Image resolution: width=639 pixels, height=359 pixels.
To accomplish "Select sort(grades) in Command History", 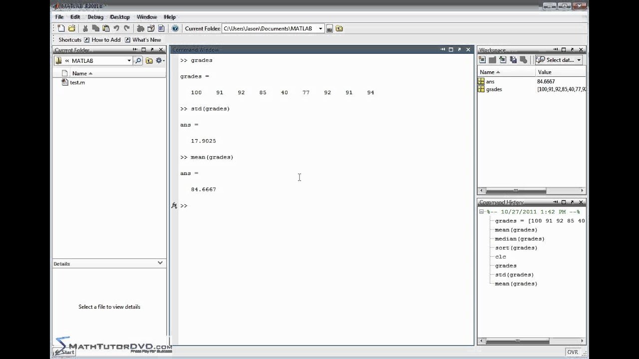I will [516, 248].
